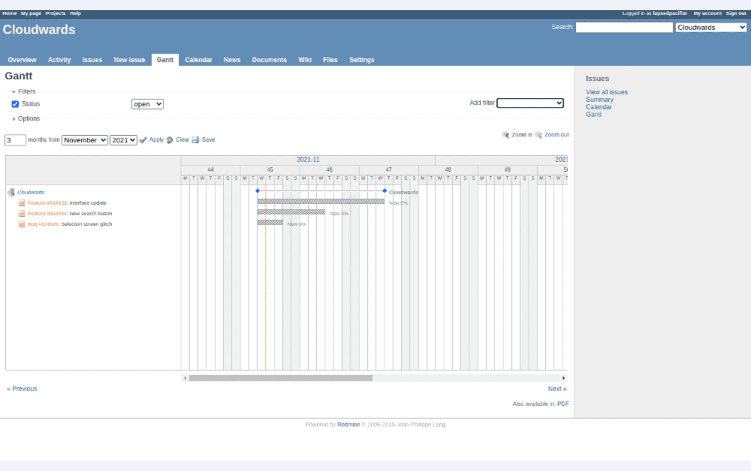Click the issue icon beside Bug #314325
The image size is (751, 471).
click(22, 224)
